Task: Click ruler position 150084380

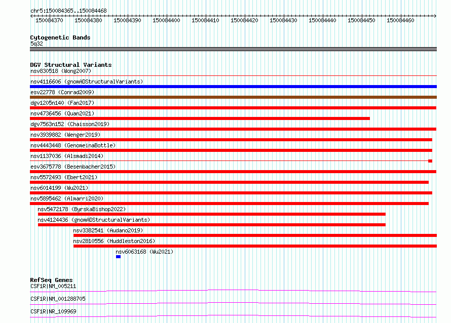Action: 88,20
